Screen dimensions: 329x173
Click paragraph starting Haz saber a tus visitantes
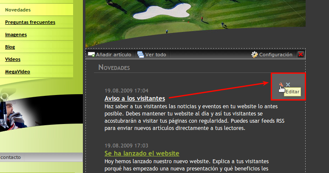pos(194,117)
